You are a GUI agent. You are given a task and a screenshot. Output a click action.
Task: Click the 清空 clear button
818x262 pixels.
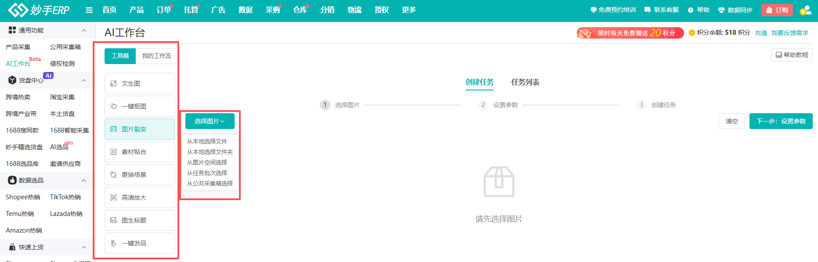pyautogui.click(x=731, y=121)
